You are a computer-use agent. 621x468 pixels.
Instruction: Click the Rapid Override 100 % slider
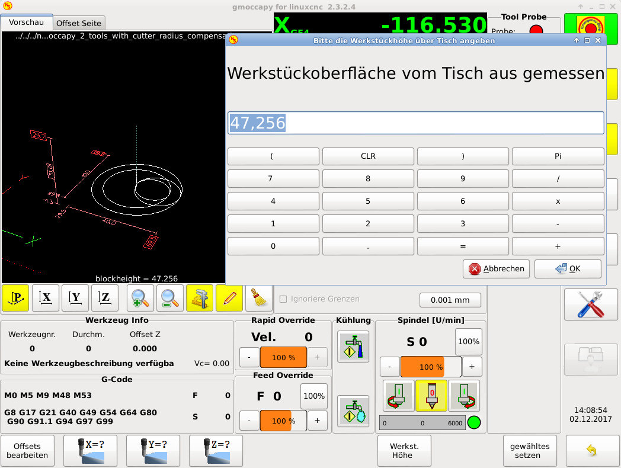tap(284, 358)
